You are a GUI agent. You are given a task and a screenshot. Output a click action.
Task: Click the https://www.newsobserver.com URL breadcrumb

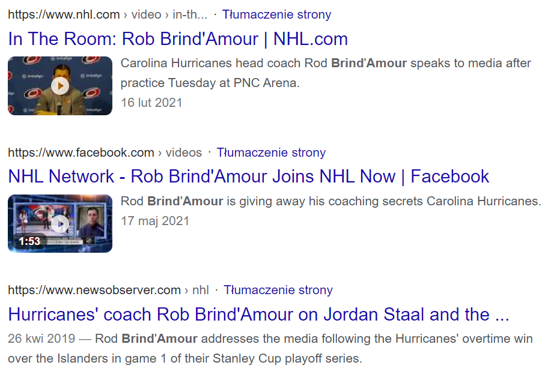pos(94,290)
